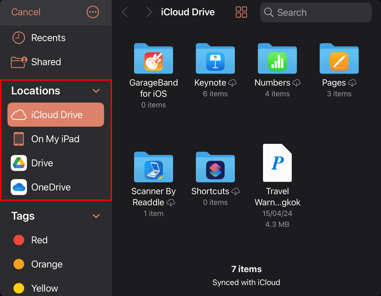Select Google Drive in the sidebar
Viewport: 381px width, 296px height.
click(x=42, y=163)
